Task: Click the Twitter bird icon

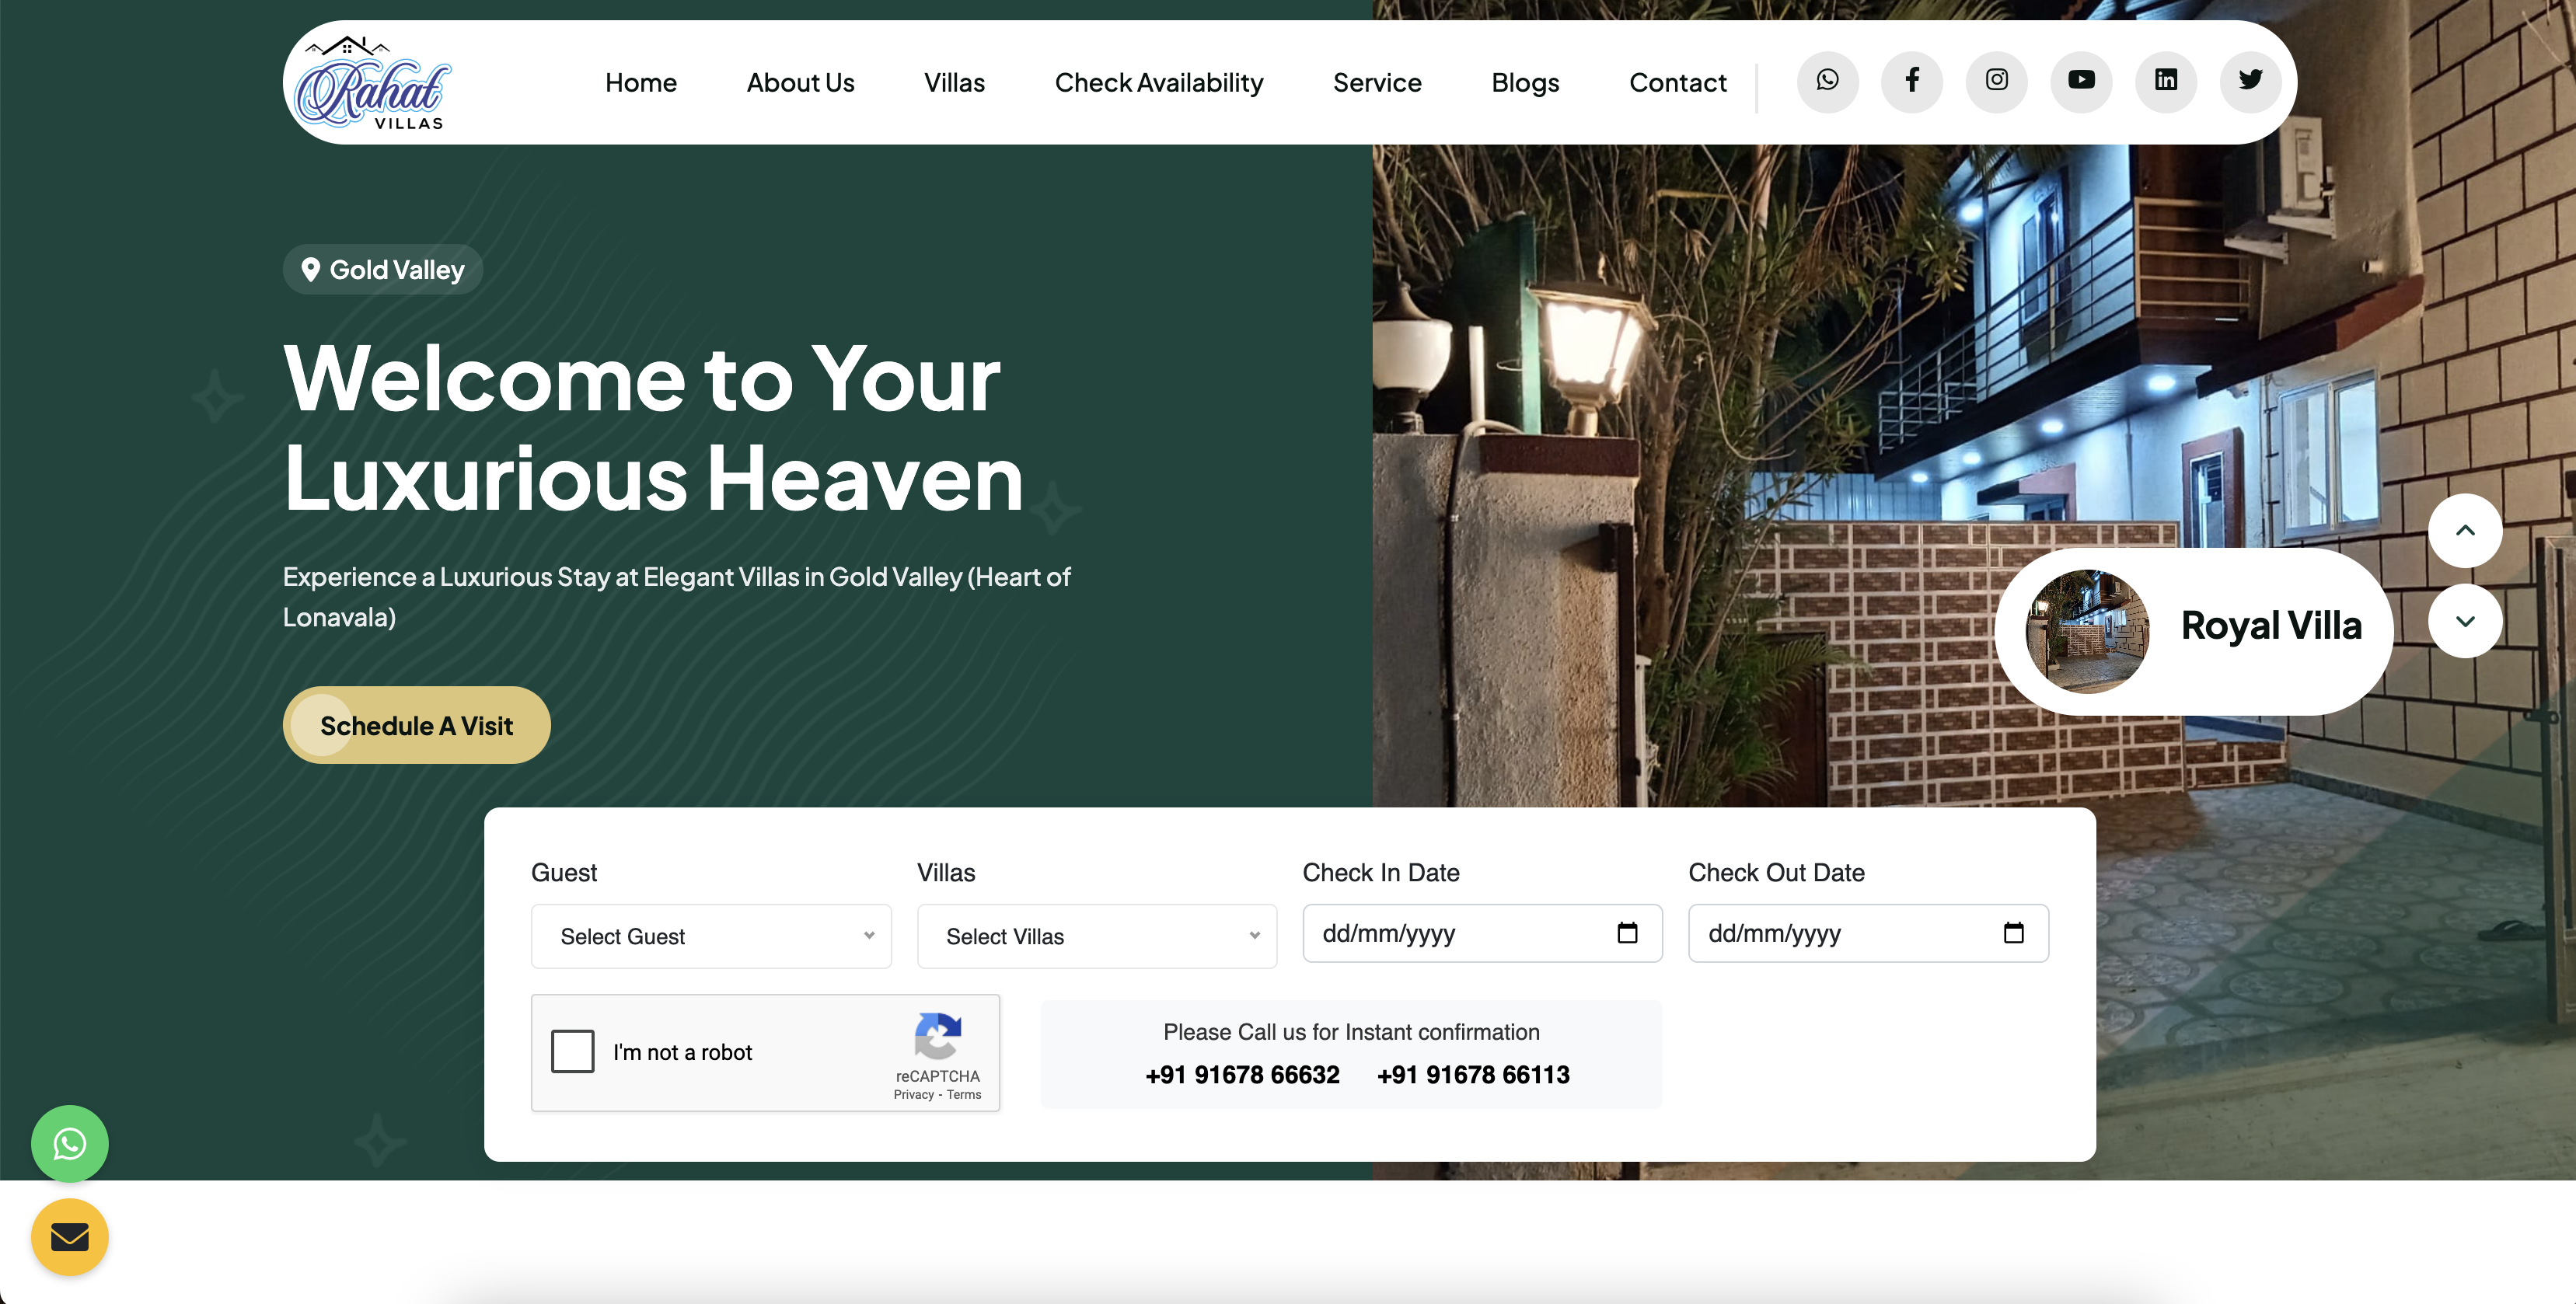Action: 2250,82
